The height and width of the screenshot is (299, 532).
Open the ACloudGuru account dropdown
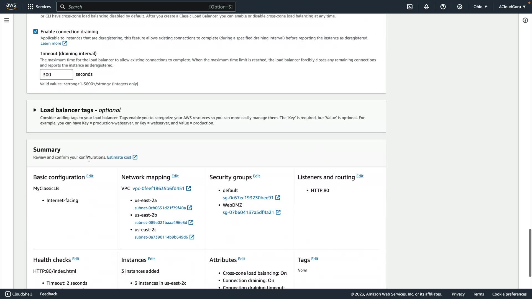[512, 7]
